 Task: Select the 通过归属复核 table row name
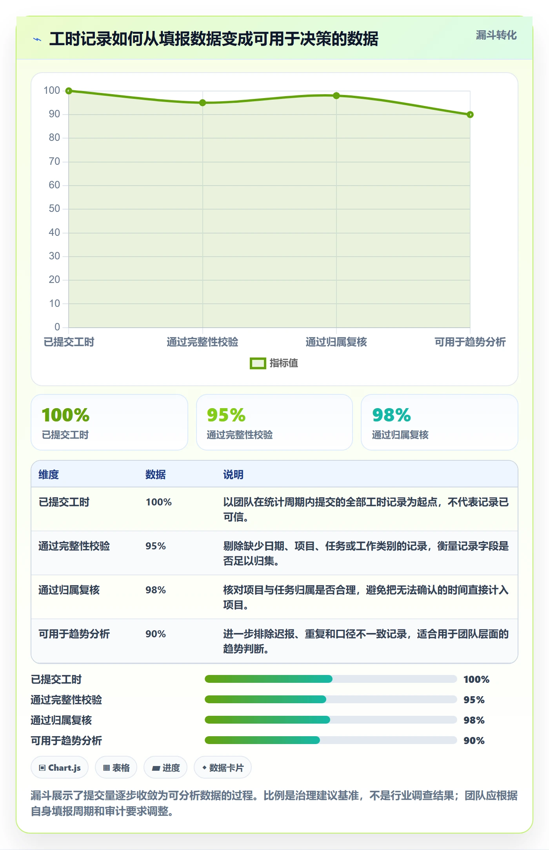coord(69,590)
